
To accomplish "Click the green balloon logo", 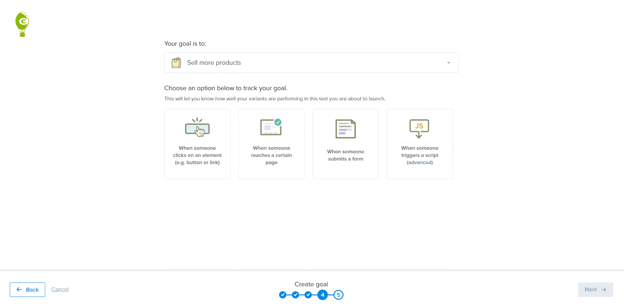I will click(22, 24).
